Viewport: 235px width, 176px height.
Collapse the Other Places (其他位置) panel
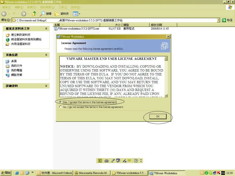pos(46,55)
